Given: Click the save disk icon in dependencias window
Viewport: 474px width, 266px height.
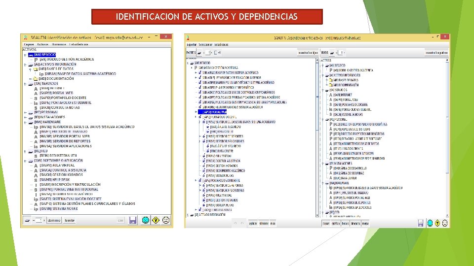Looking at the screenshot, I should [x=421, y=223].
